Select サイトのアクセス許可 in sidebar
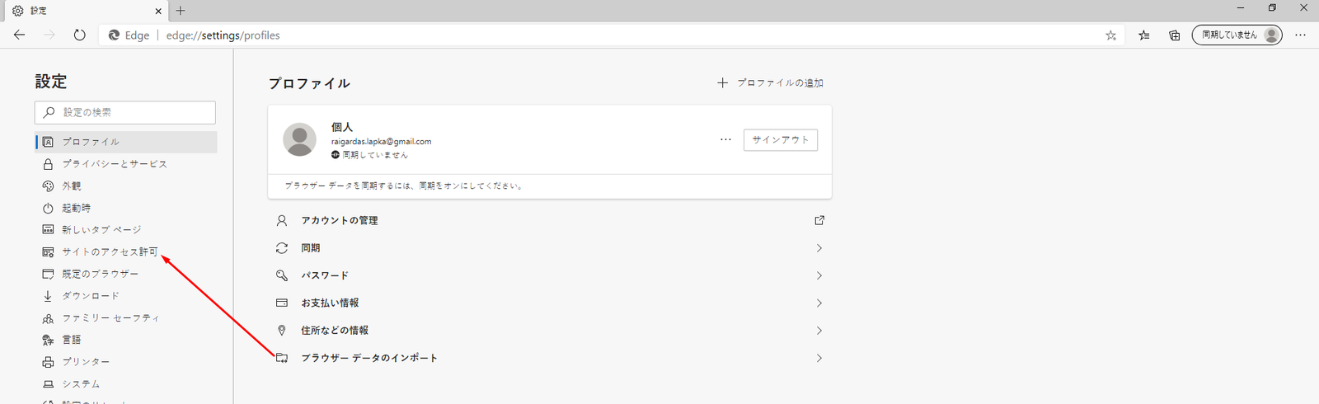Screen dimensions: 1319x404 coord(110,252)
